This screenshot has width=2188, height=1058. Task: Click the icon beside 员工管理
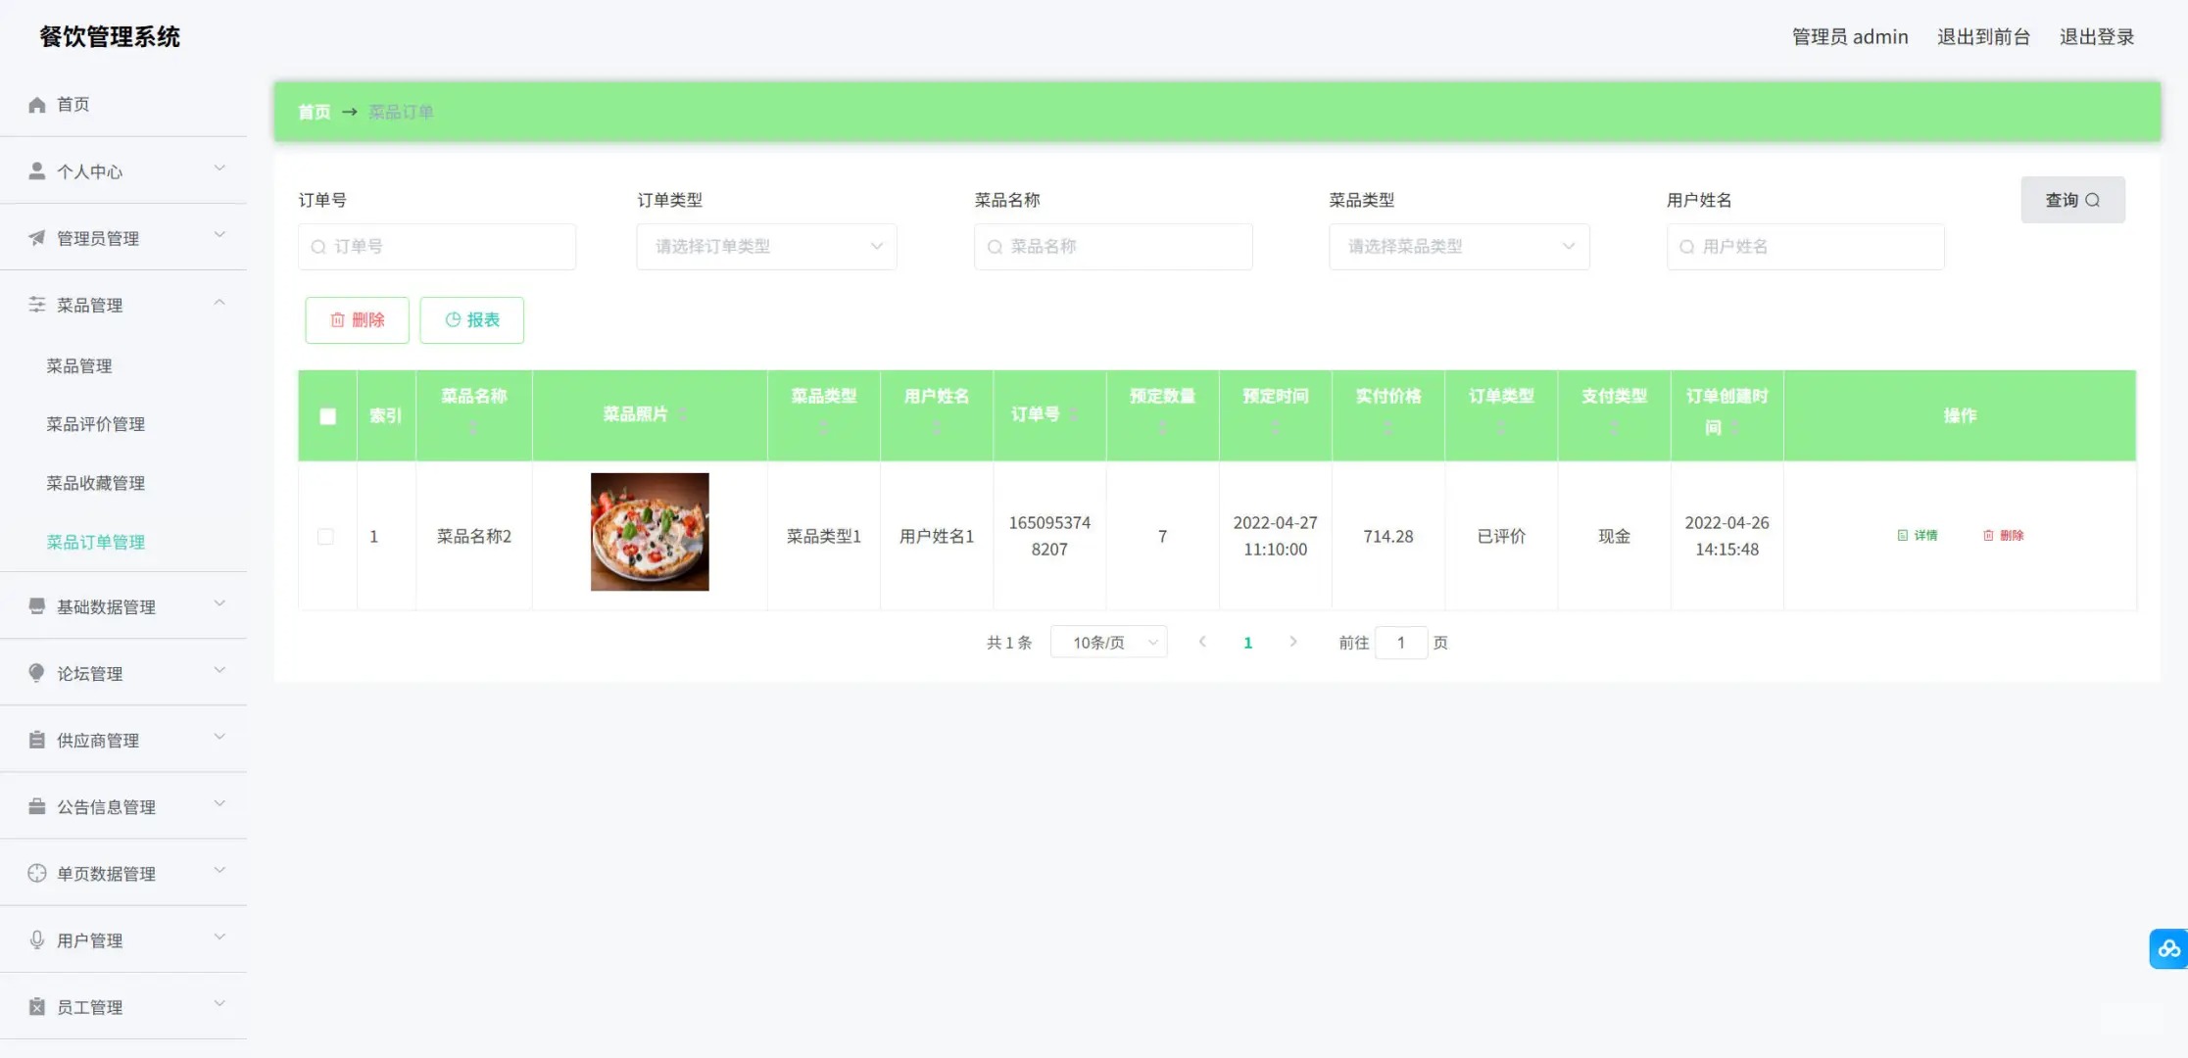pyautogui.click(x=37, y=1006)
